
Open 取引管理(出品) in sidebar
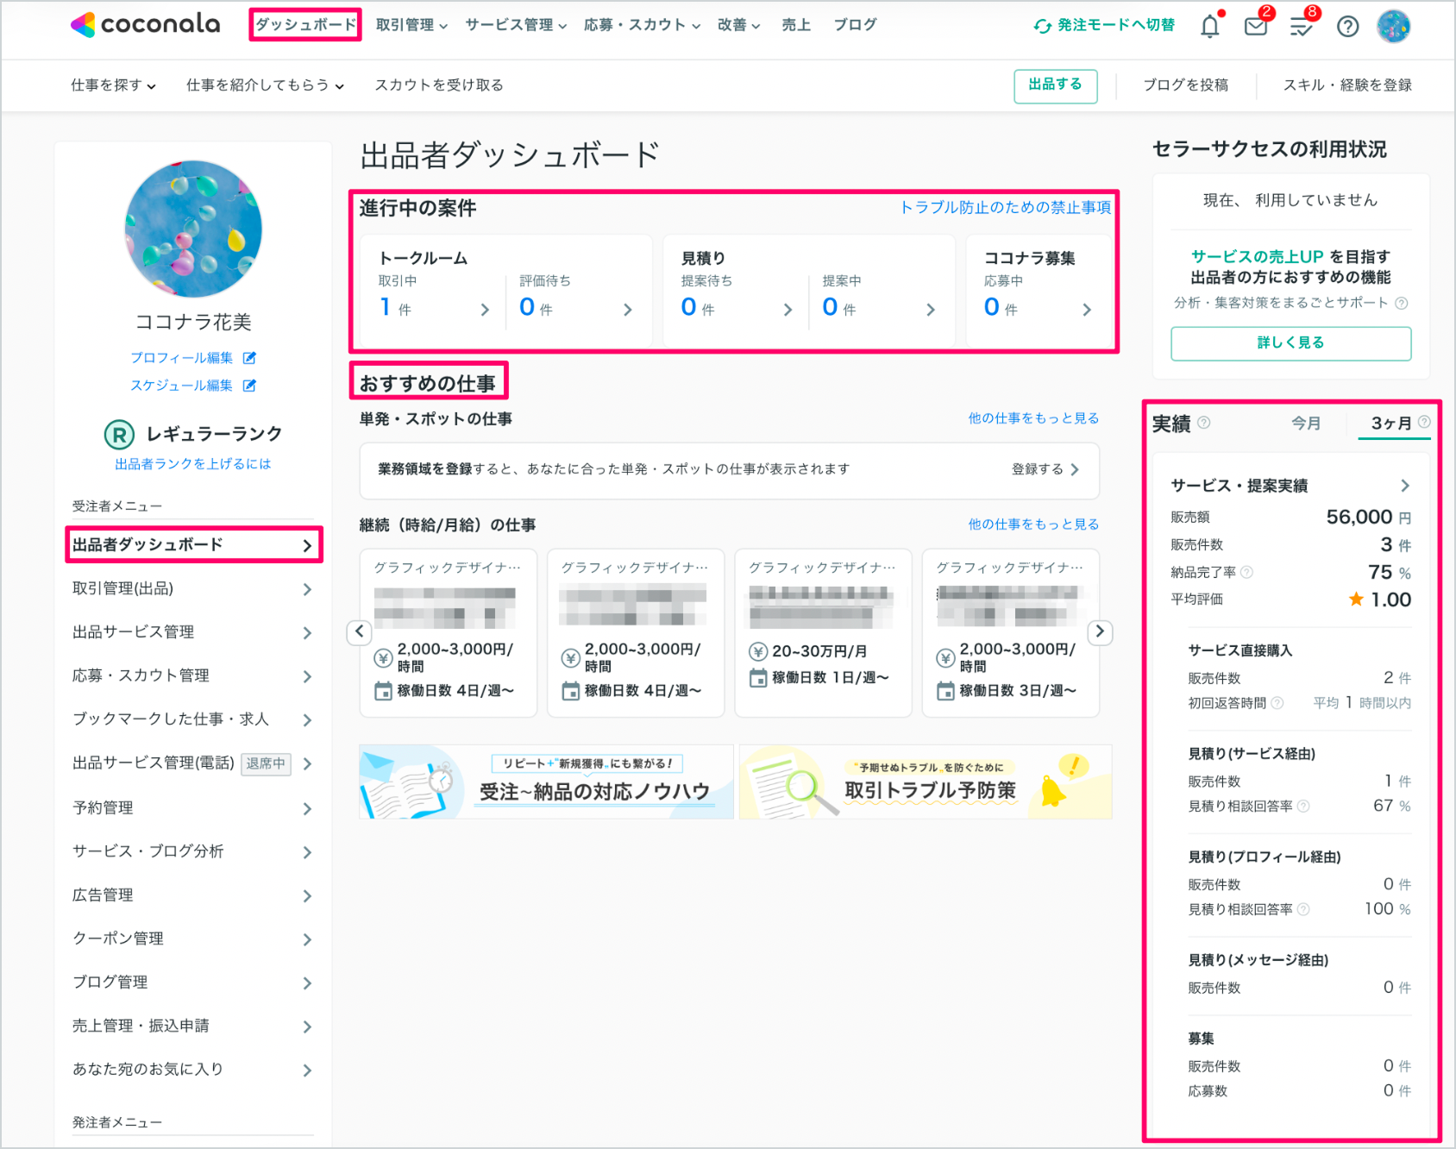pos(192,589)
